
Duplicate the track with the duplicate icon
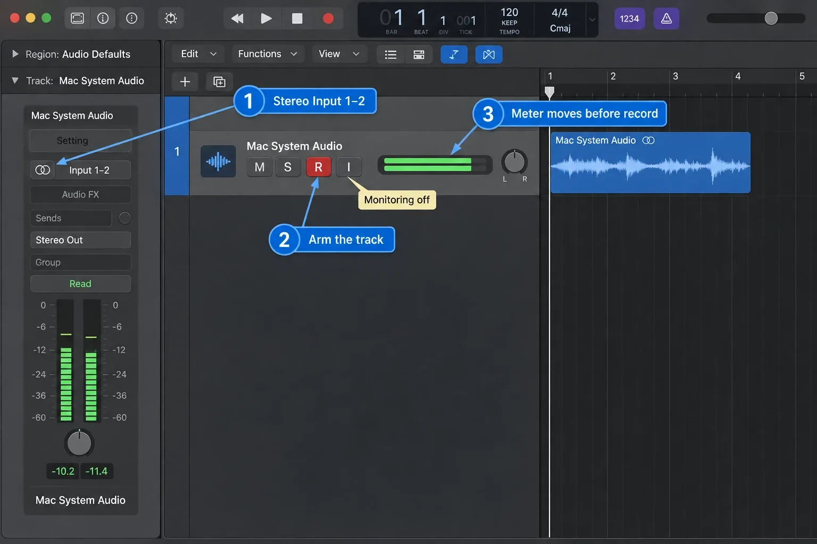[x=219, y=81]
